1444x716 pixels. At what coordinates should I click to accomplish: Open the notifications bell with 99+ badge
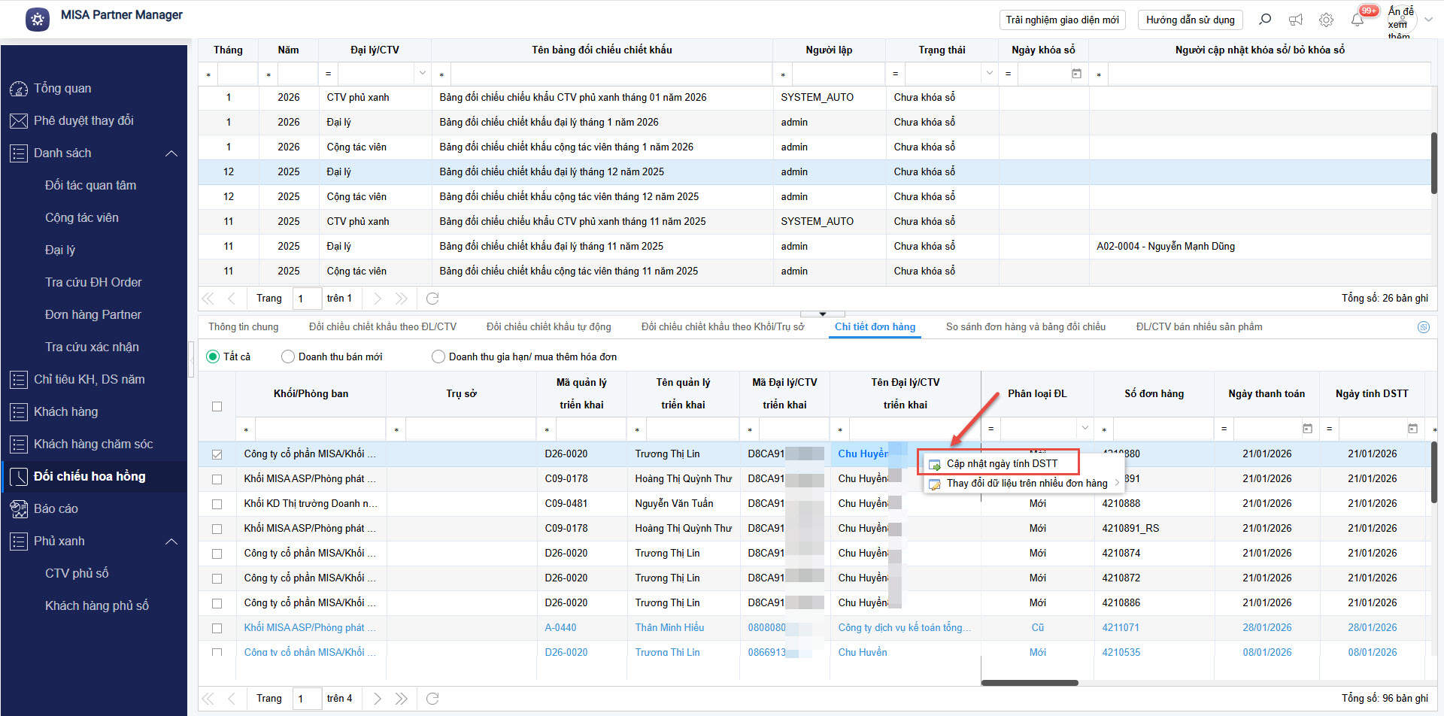click(x=1358, y=20)
